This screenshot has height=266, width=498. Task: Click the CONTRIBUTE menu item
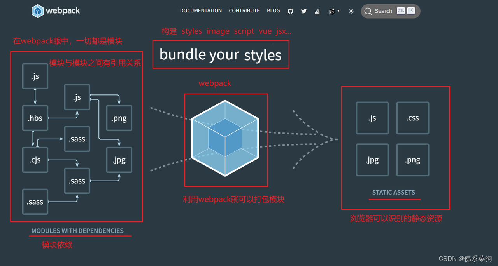244,11
